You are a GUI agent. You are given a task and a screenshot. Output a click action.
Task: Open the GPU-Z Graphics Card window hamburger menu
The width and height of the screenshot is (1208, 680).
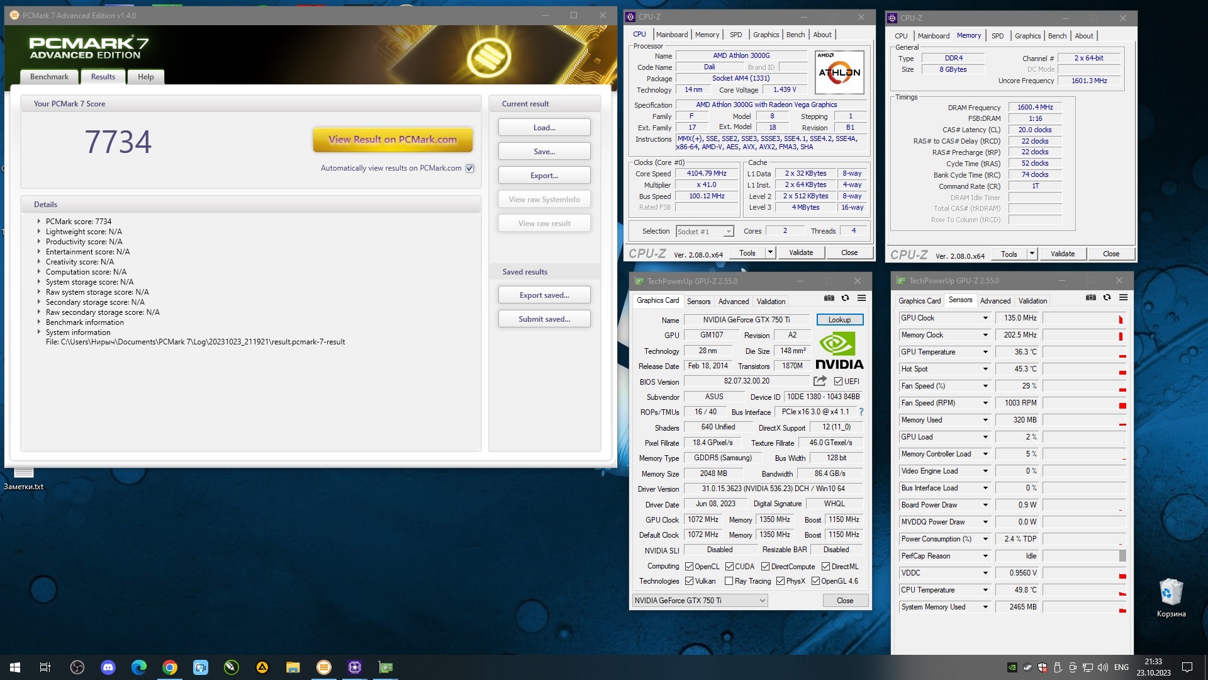point(861,298)
